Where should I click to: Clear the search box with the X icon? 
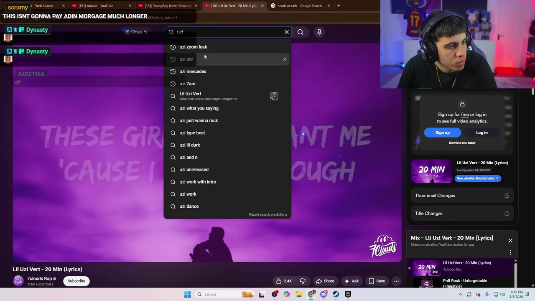[x=287, y=32]
